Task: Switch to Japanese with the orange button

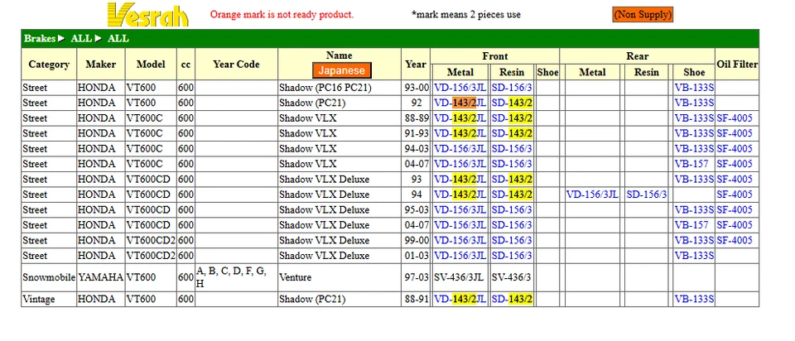Action: (342, 70)
